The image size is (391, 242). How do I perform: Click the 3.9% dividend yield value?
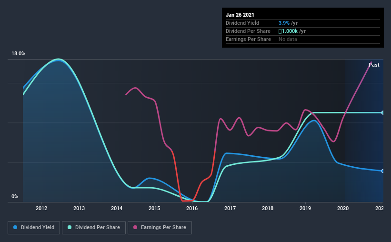click(284, 23)
